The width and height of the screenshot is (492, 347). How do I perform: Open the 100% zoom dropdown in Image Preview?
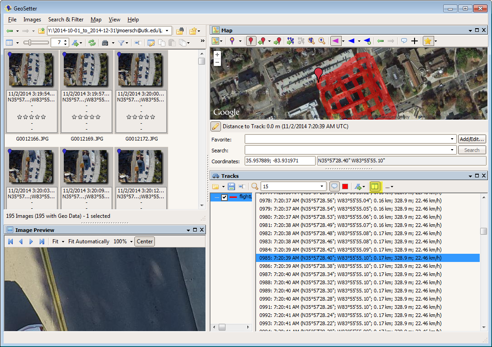click(131, 241)
